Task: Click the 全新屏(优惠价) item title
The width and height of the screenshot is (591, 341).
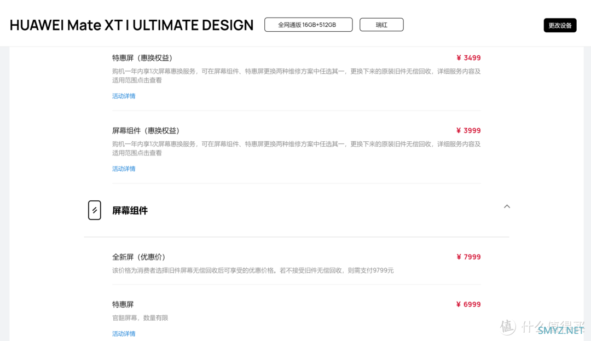Action: pos(139,257)
